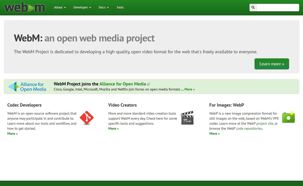Click the green camera icon
Image resolution: width=303 pixels, height=186 pixels.
pyautogui.click(x=288, y=117)
